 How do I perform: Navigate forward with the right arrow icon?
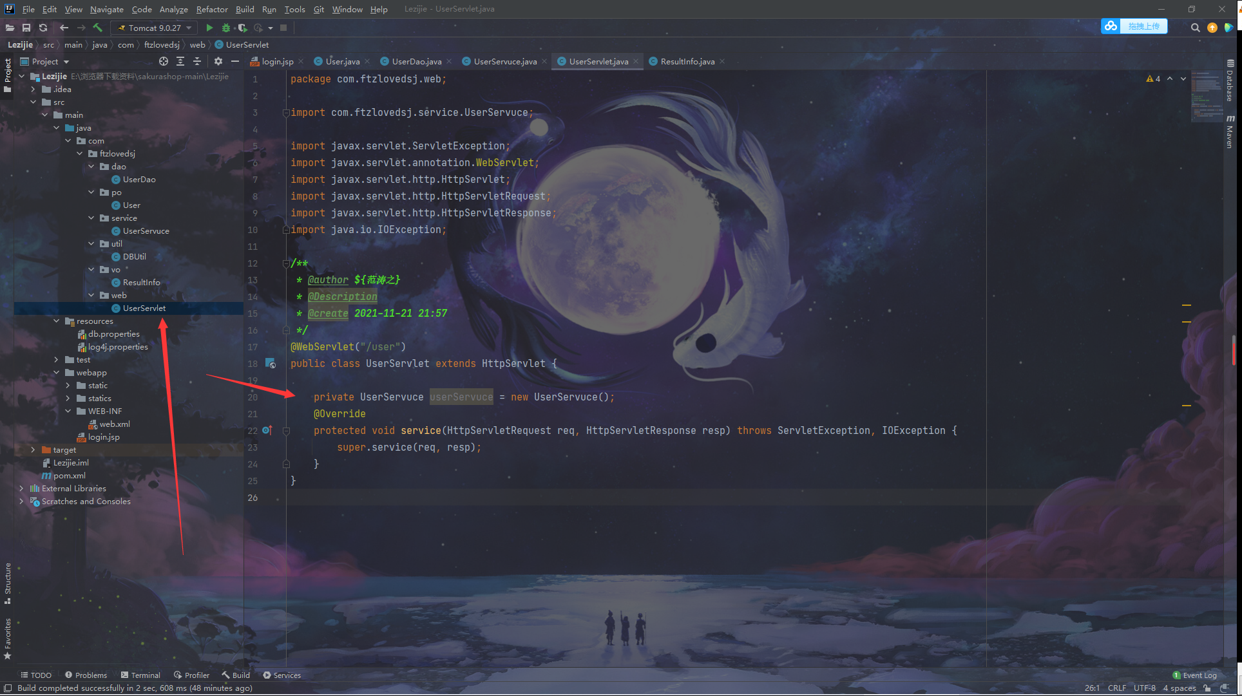(81, 28)
